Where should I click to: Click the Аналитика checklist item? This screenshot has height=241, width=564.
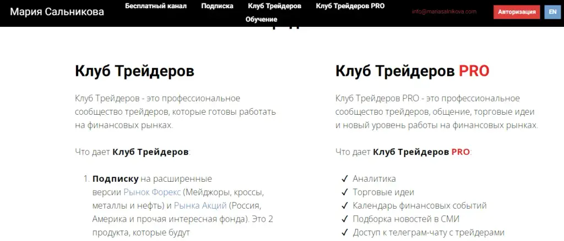point(374,178)
